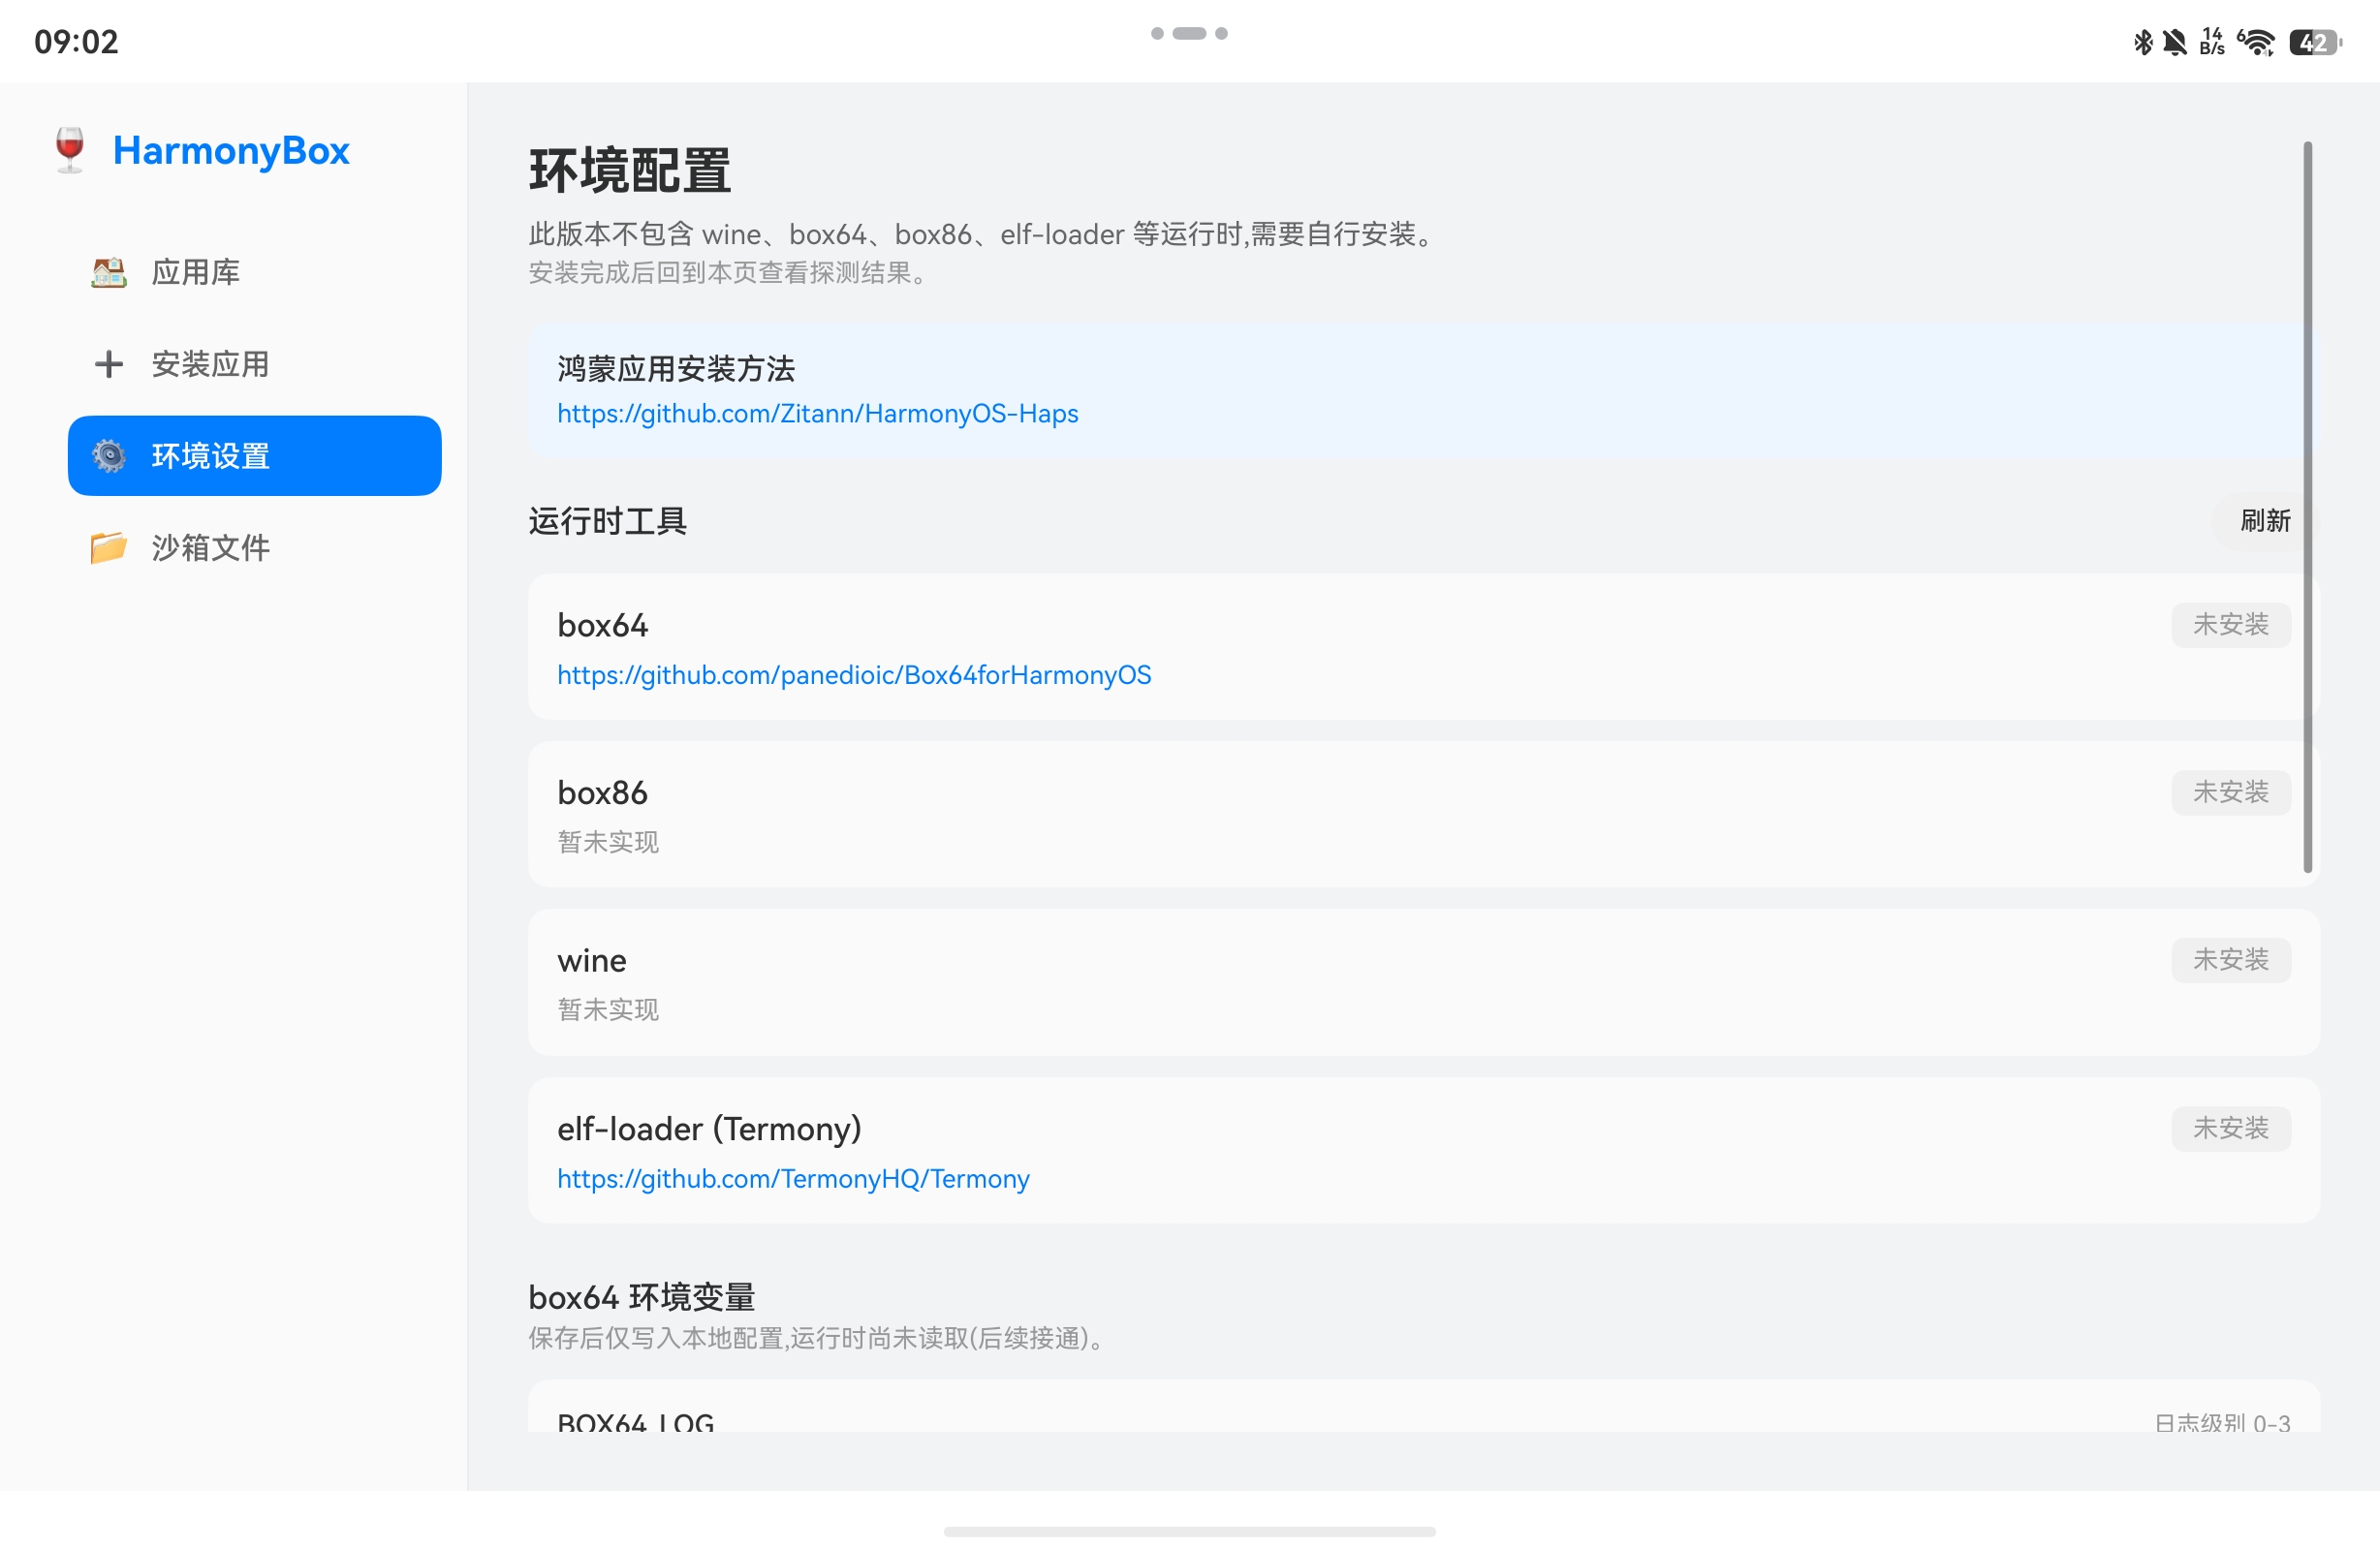The height and width of the screenshot is (1550, 2380).
Task: Click the HarmonyBox title text
Action: coord(231,150)
